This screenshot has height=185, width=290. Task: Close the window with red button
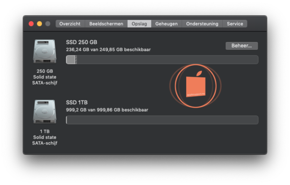31,24
